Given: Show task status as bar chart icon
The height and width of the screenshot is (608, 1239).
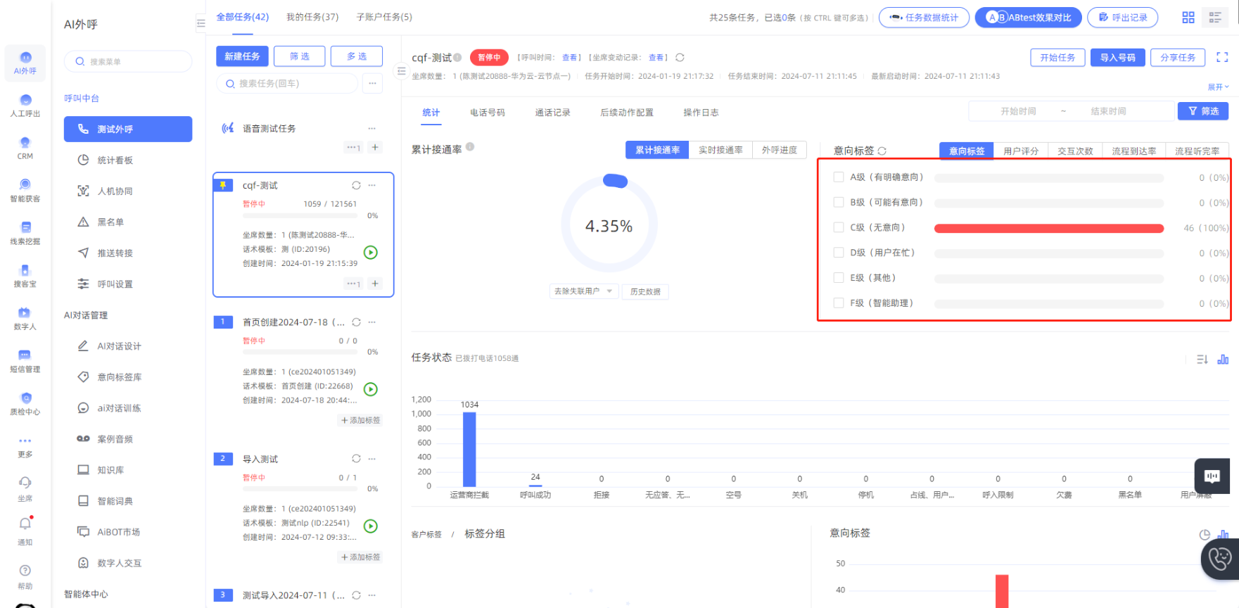Looking at the screenshot, I should click(x=1223, y=360).
